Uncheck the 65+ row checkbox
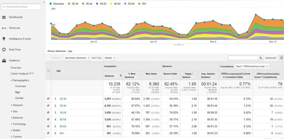 coord(48,133)
